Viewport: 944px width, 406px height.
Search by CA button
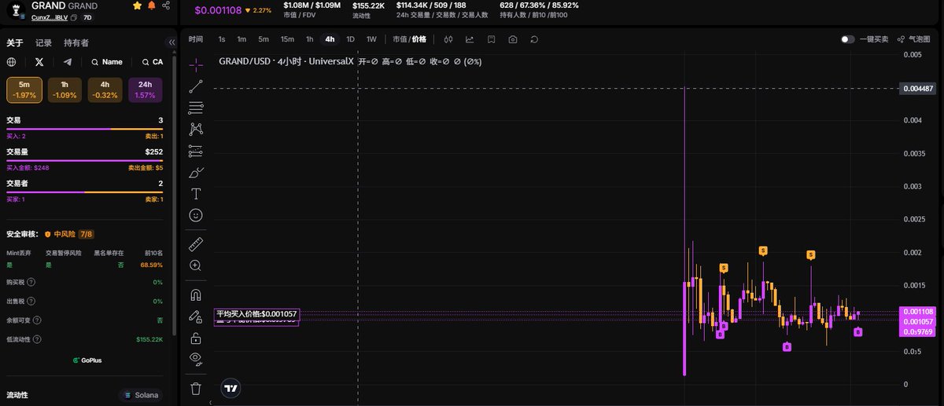[x=152, y=61]
